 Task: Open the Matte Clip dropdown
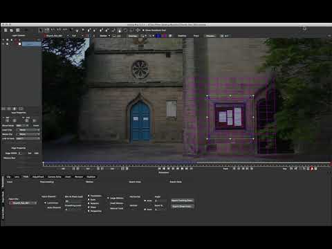(x=28, y=134)
